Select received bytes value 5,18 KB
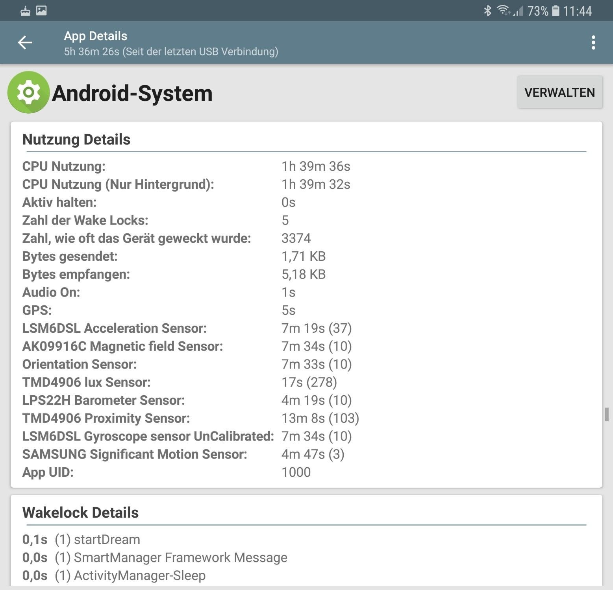613x590 pixels. coord(304,275)
